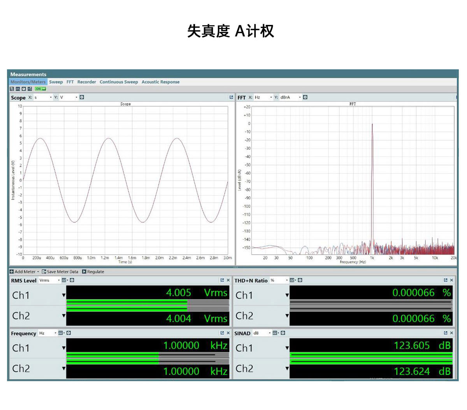This screenshot has height=410, width=467.
Task: Click the FFT spectrum graph
Action: click(353, 180)
